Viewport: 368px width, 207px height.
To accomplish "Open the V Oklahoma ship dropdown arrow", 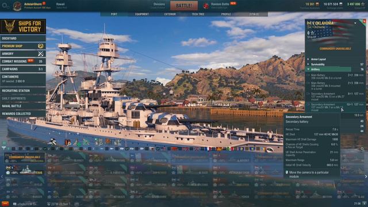I will pyautogui.click(x=355, y=23).
